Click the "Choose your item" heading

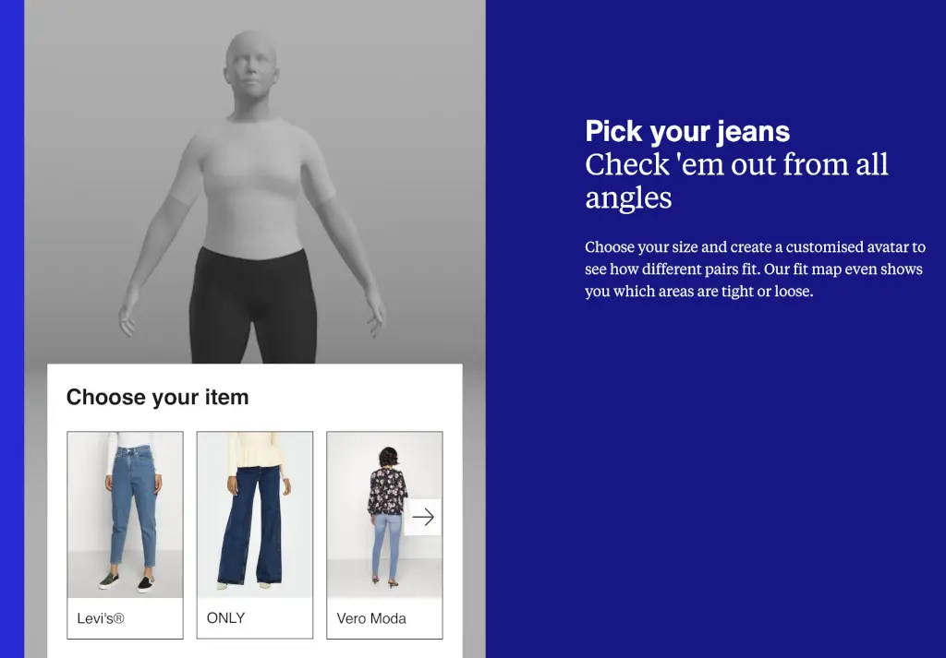pyautogui.click(x=157, y=397)
